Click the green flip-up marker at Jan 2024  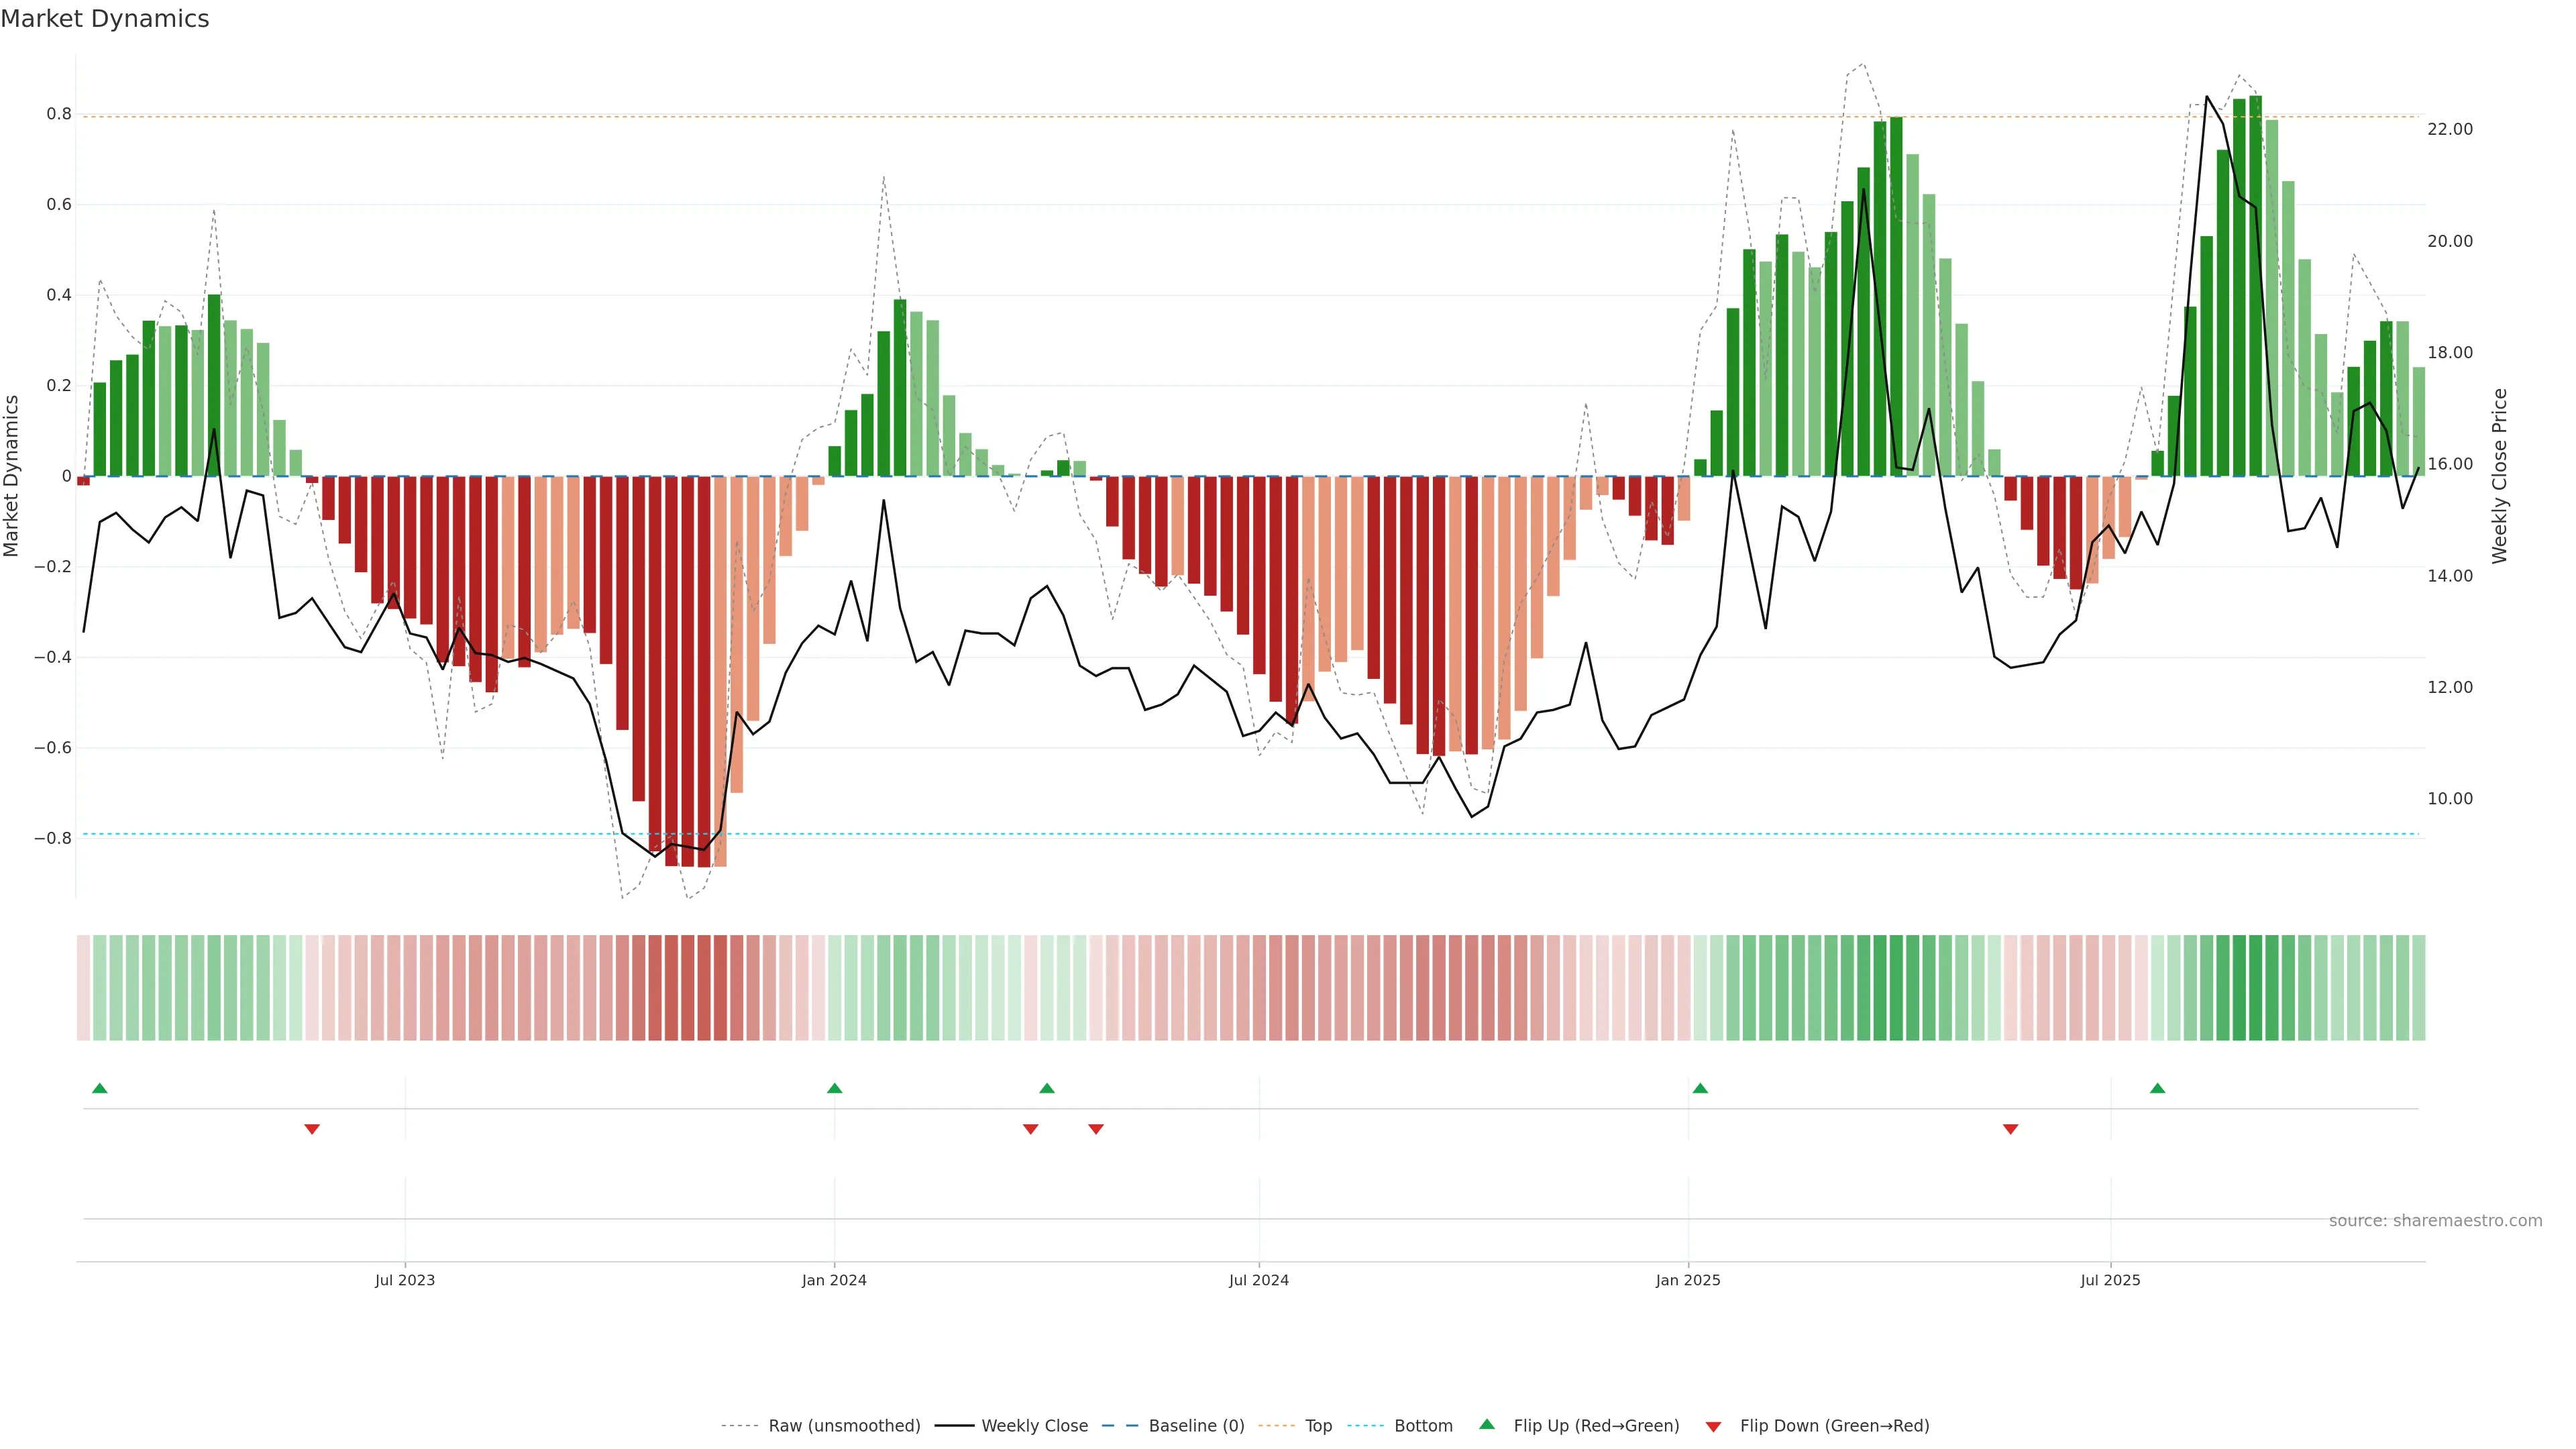pos(835,1088)
